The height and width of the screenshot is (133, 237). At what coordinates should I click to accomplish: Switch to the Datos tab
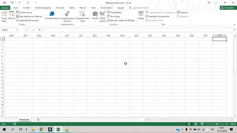pos(72,8)
